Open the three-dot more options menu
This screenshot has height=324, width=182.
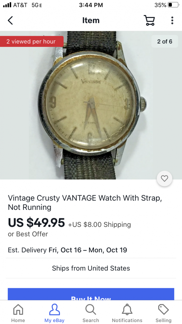pos(172,20)
